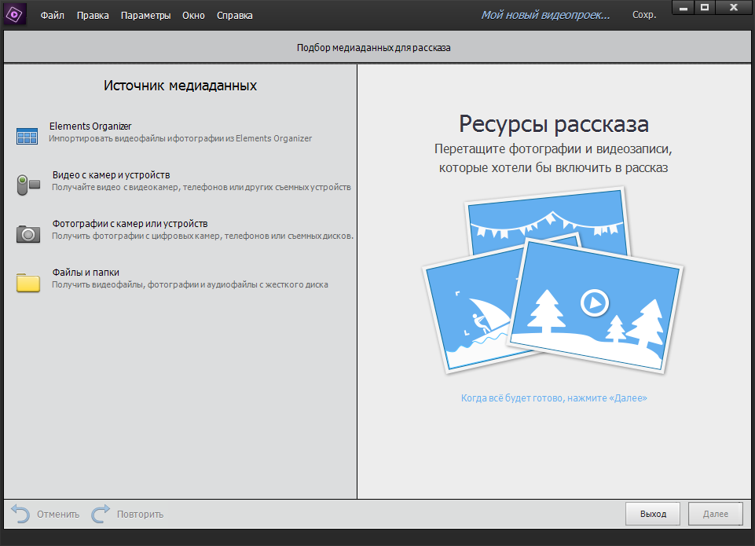Viewport: 755px width, 546px height.
Task: Click the play button on the illustration
Action: tap(595, 302)
